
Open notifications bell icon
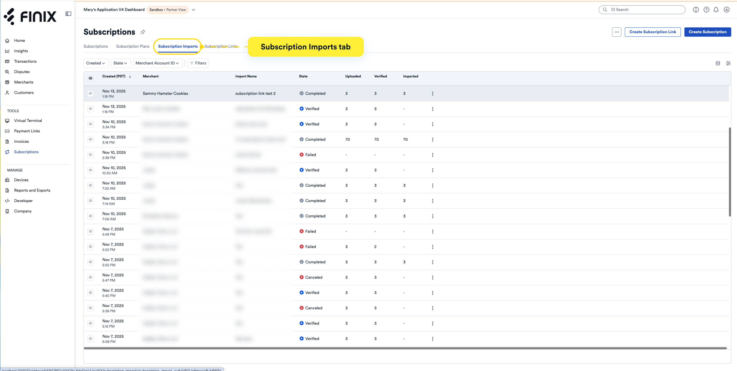coord(716,10)
